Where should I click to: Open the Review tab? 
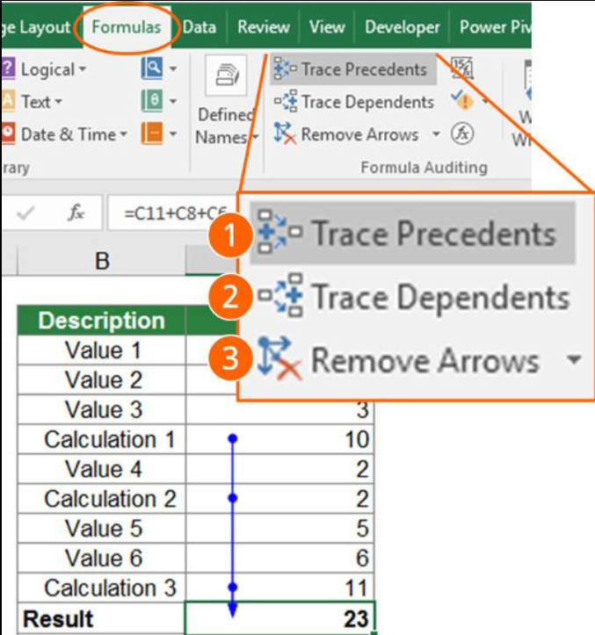tap(264, 27)
